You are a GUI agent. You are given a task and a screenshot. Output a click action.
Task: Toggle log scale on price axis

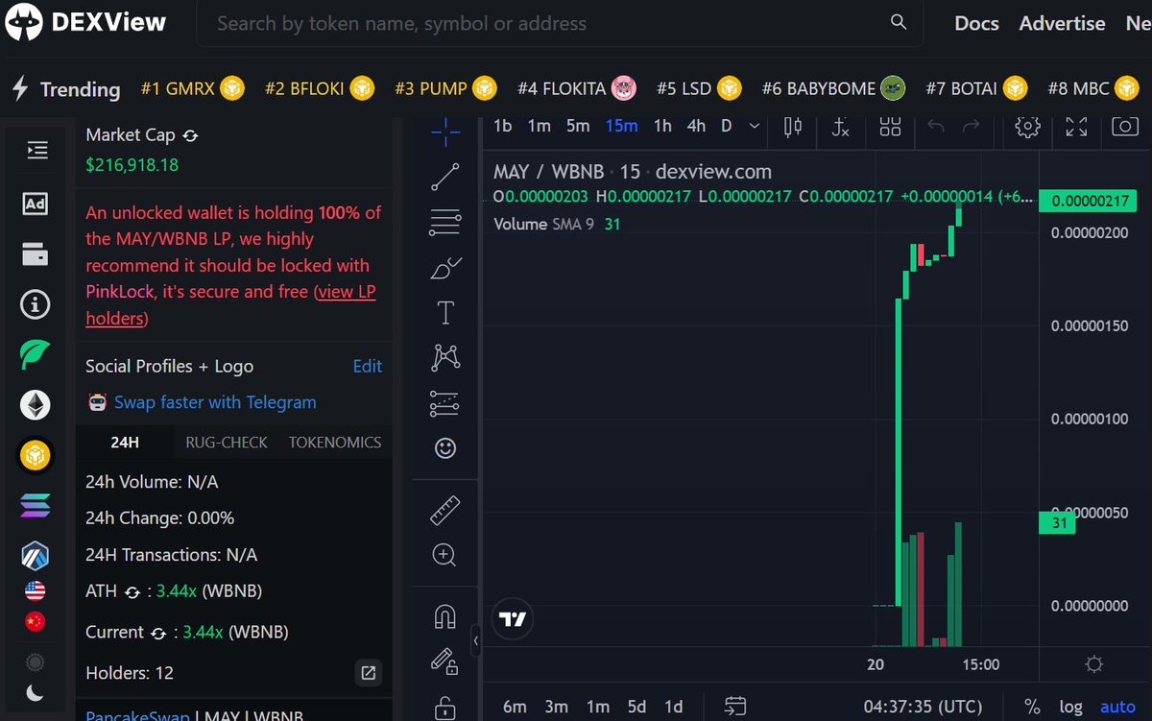click(x=1070, y=707)
